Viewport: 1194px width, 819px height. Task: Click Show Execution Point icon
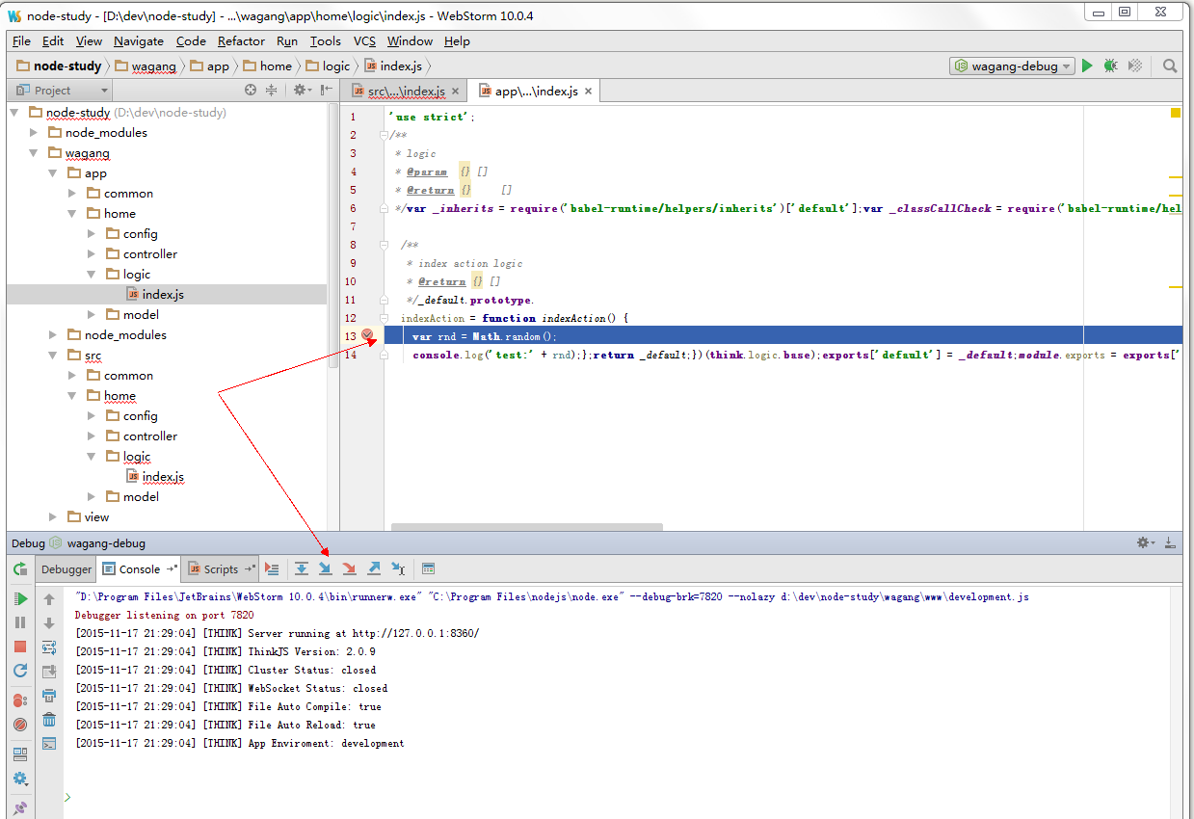[x=273, y=568]
